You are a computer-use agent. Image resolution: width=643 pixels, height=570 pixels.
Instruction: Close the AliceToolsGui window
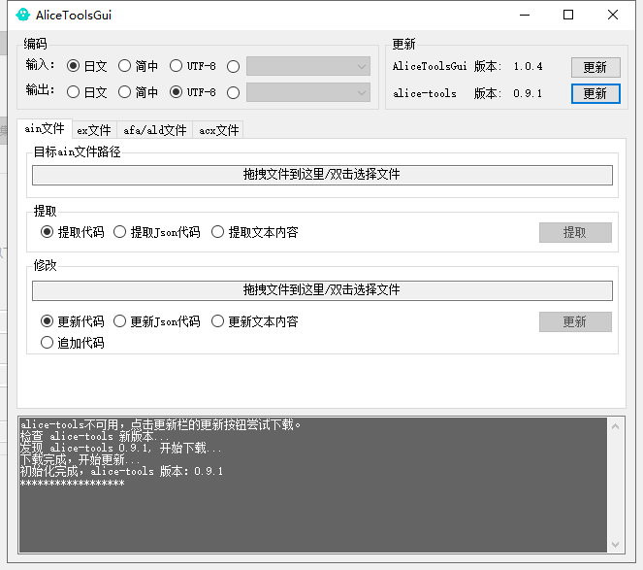(x=613, y=15)
